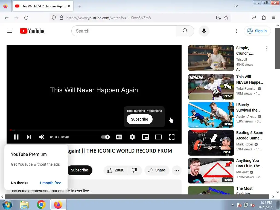Click the muted volume tray icon
Viewport: 280px width, 210px height.
[x=252, y=205]
